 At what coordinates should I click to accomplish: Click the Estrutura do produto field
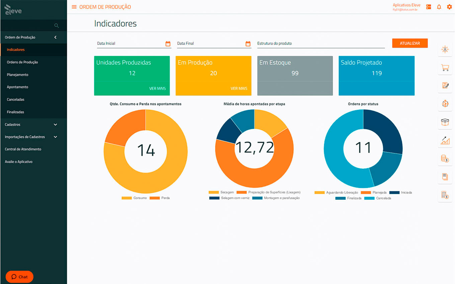pos(321,44)
